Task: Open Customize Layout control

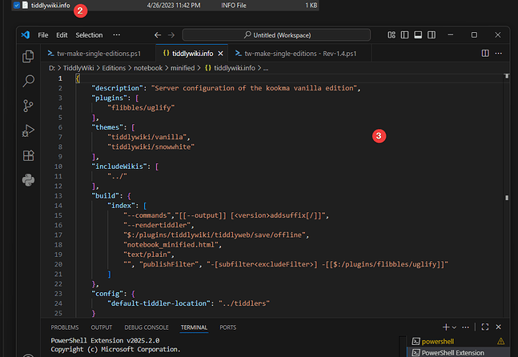Action: (392, 35)
